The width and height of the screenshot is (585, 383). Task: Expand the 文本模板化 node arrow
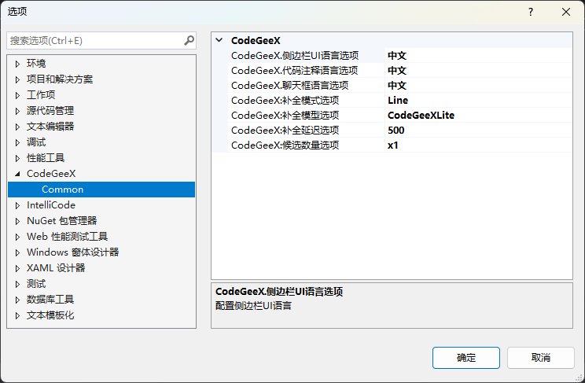[x=17, y=316]
